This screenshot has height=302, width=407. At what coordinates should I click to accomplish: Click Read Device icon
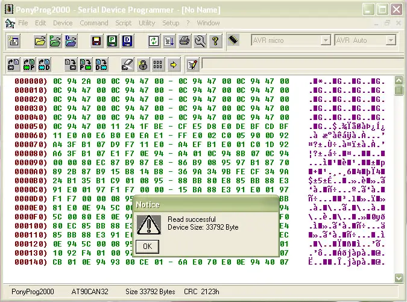coord(13,64)
